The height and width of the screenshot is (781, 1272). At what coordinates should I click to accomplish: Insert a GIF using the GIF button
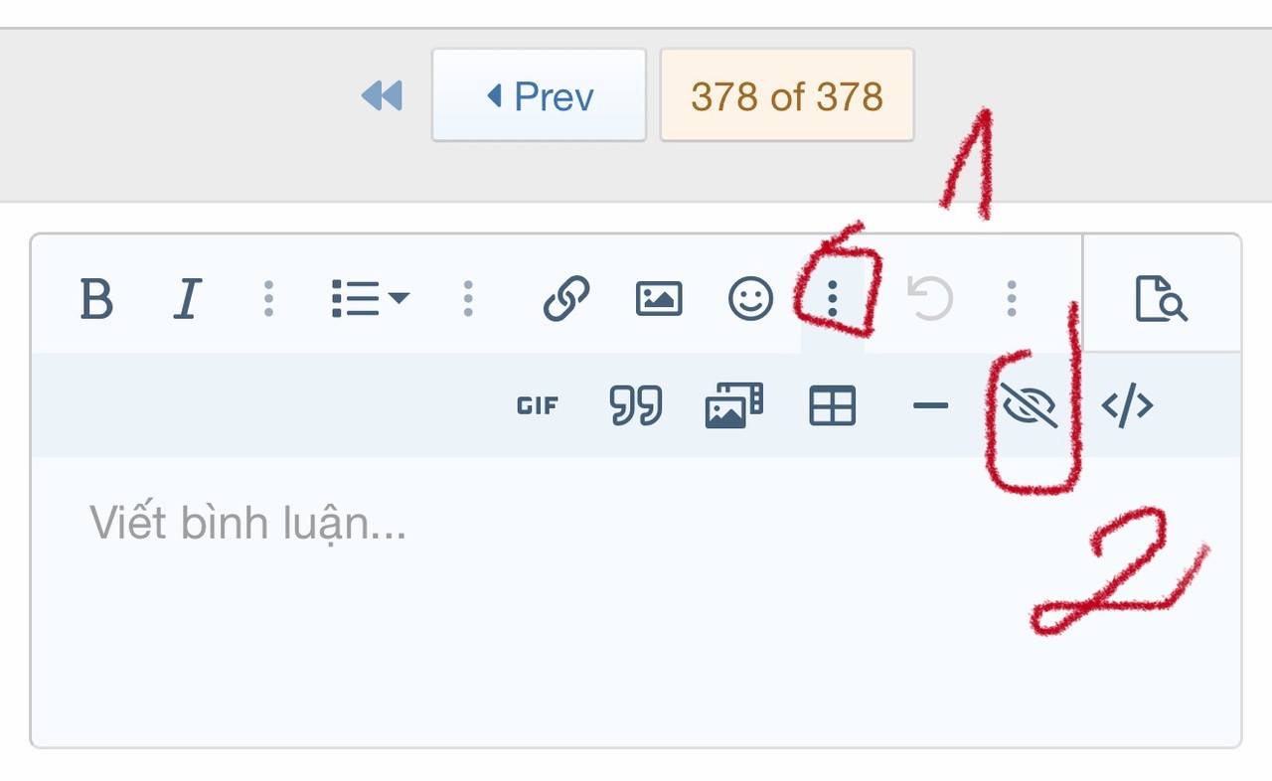coord(538,405)
